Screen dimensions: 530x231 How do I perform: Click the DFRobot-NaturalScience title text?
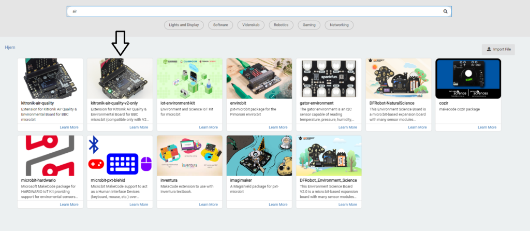tap(392, 103)
